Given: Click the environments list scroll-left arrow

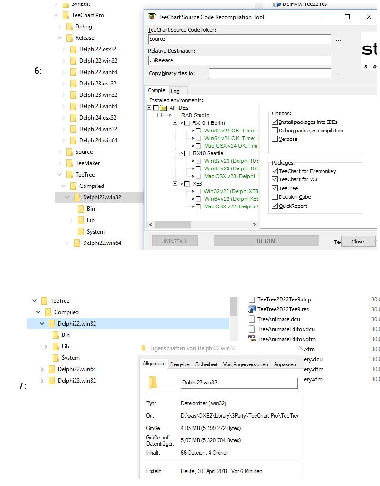Looking at the screenshot, I should (x=151, y=224).
